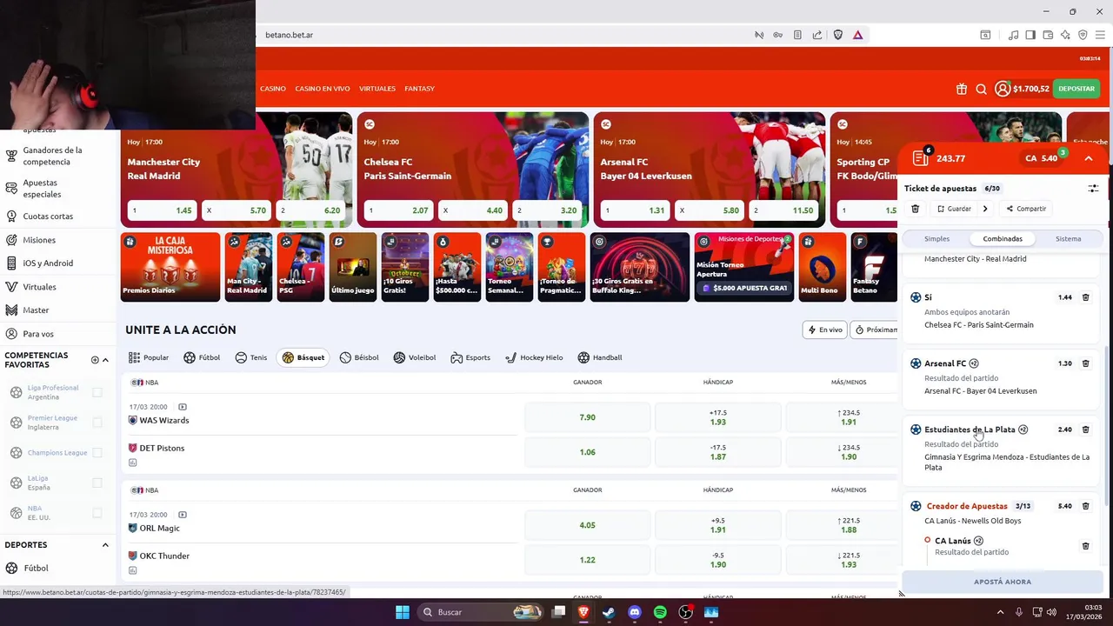Toggle the browser sidebar panel icon
1113x626 pixels.
click(x=1030, y=35)
